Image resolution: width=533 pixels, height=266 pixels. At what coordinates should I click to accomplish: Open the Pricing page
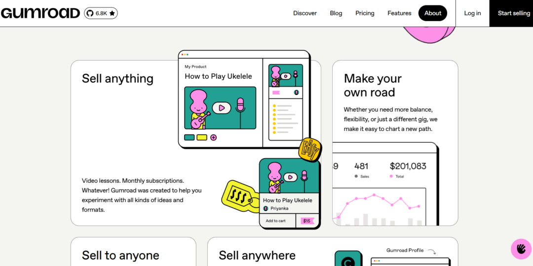point(365,13)
